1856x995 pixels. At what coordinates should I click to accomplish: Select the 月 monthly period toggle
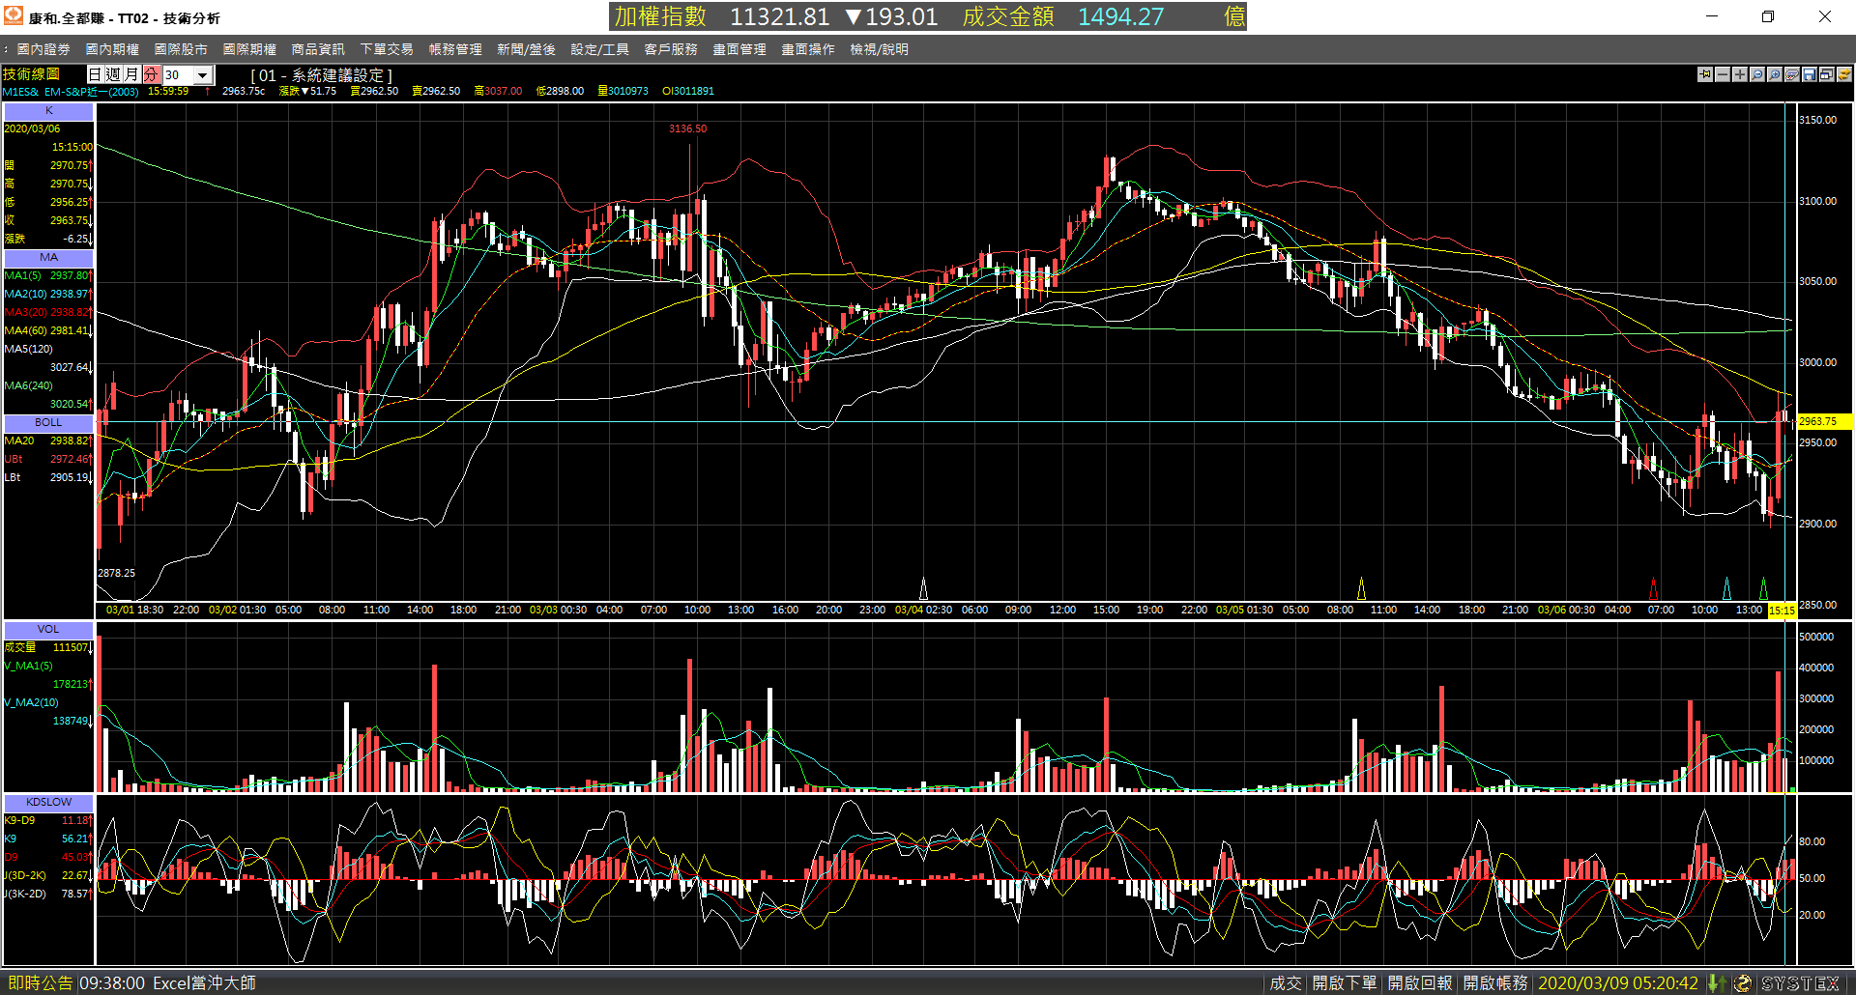pos(131,74)
